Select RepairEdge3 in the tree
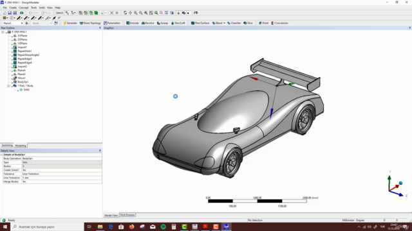Viewport: 412px width, 231px height. (24, 59)
